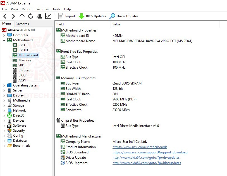Click the ACPI chip icon in the tree

(x=15, y=80)
